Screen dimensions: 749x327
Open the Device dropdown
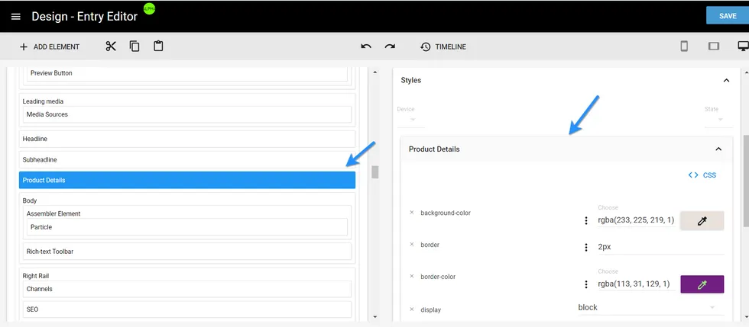[x=412, y=119]
